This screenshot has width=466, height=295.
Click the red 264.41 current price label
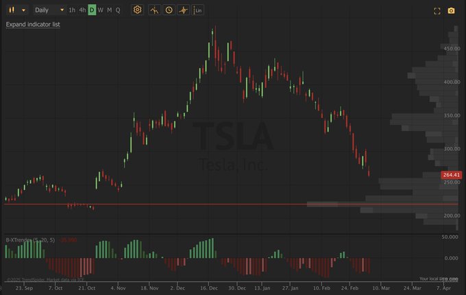point(452,175)
